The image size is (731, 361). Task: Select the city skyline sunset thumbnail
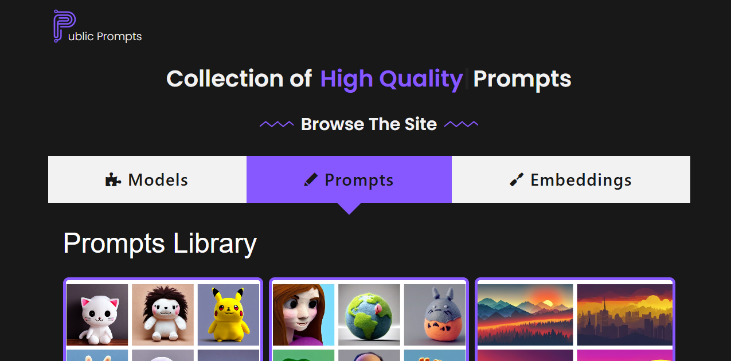tap(624, 315)
